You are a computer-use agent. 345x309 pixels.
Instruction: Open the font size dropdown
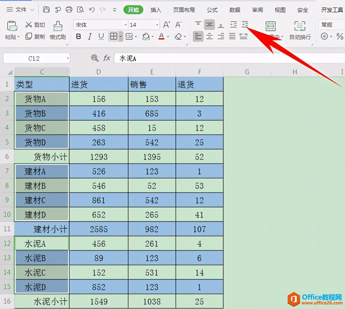click(157, 25)
